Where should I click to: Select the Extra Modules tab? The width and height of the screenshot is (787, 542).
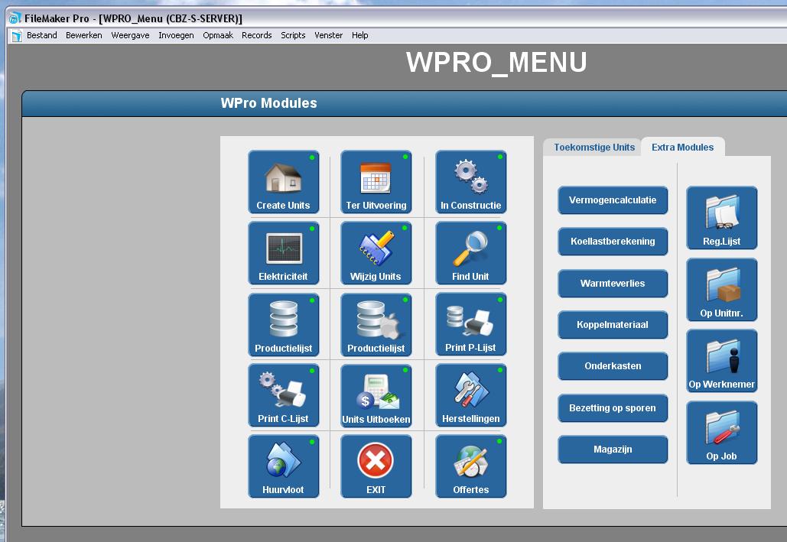pos(682,148)
